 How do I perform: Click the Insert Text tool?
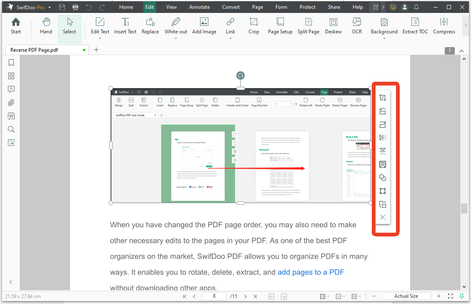click(x=125, y=26)
